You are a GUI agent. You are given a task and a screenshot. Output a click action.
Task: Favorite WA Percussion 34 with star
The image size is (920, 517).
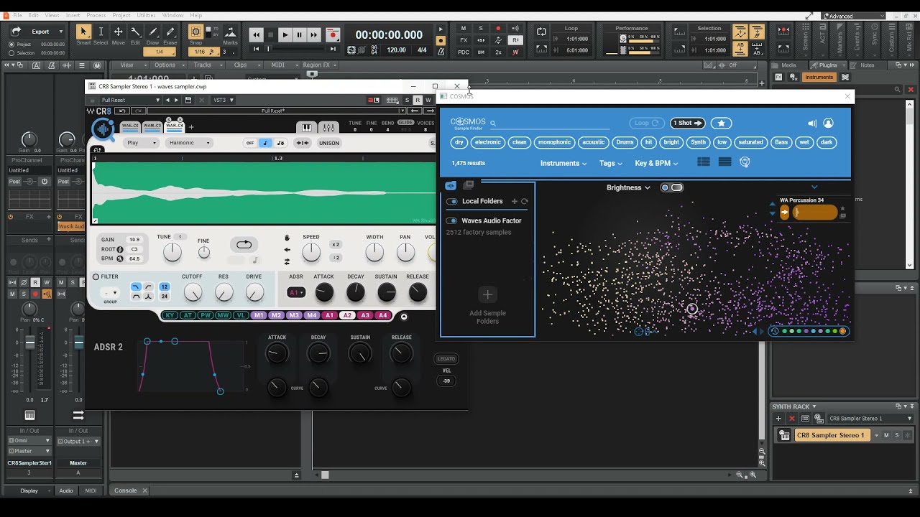click(x=842, y=208)
